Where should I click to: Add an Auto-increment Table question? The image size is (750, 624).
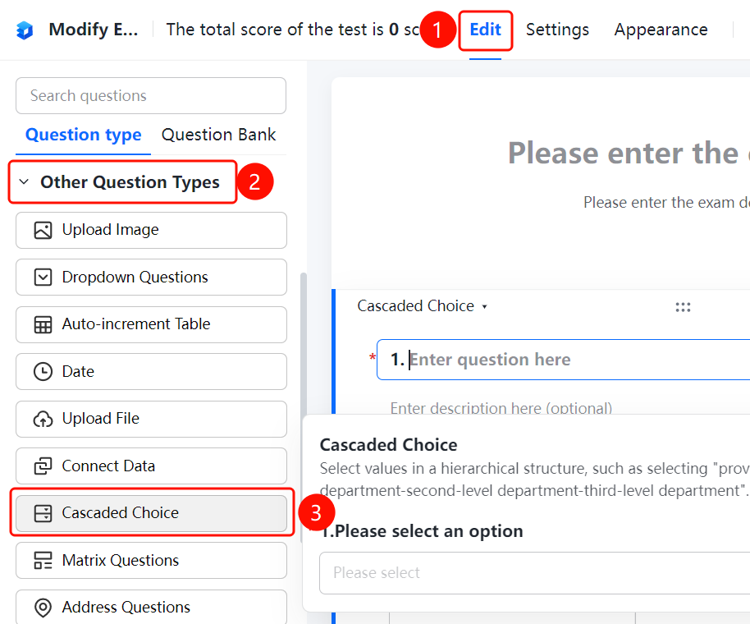click(151, 324)
